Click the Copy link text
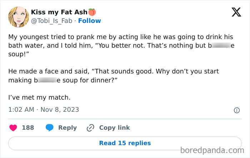Screen dimensions: 250x158 (x=114, y=128)
